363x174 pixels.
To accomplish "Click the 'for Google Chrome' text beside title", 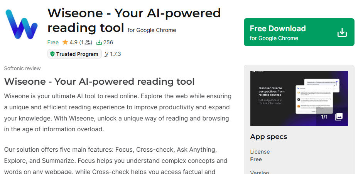I will (152, 30).
